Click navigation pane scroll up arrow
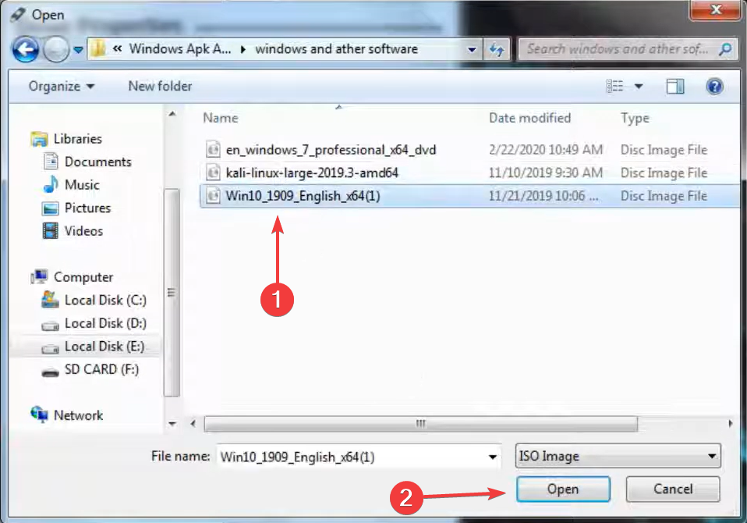 pos(172,114)
